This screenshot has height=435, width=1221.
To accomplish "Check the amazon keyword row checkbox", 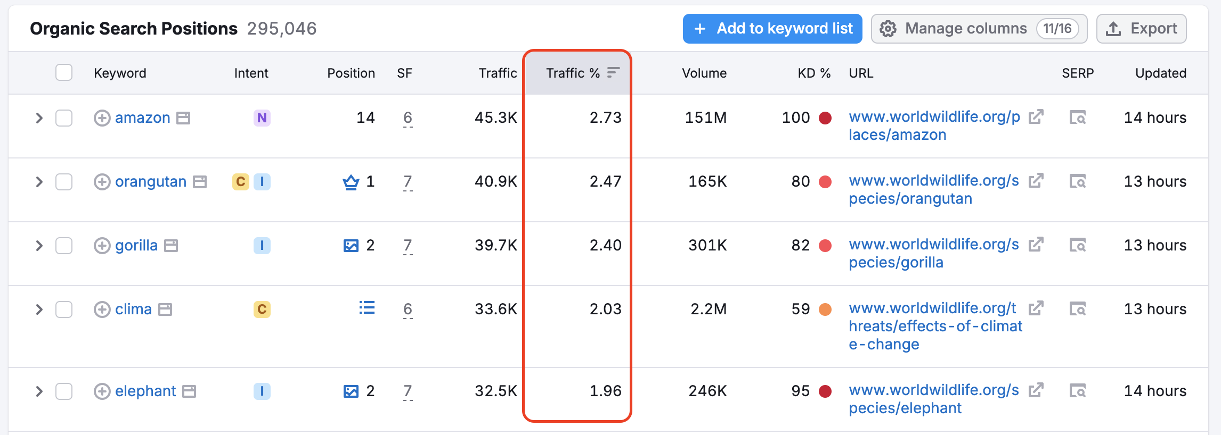I will [64, 118].
